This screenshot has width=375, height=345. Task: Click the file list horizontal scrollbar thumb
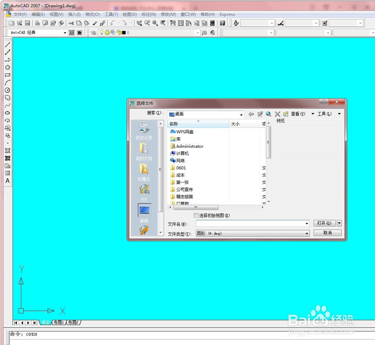pos(196,207)
